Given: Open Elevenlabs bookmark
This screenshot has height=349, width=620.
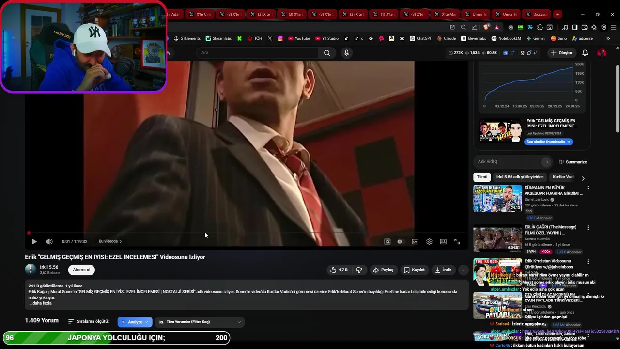Looking at the screenshot, I should pos(474,38).
